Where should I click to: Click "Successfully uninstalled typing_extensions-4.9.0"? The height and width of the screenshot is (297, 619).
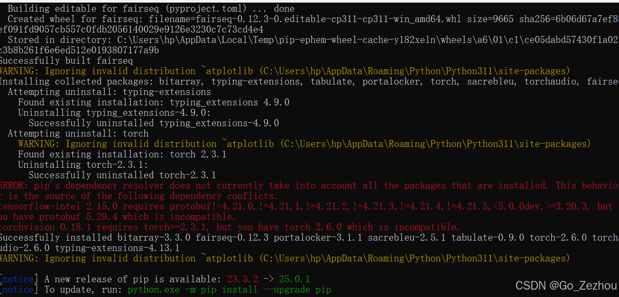coord(153,123)
